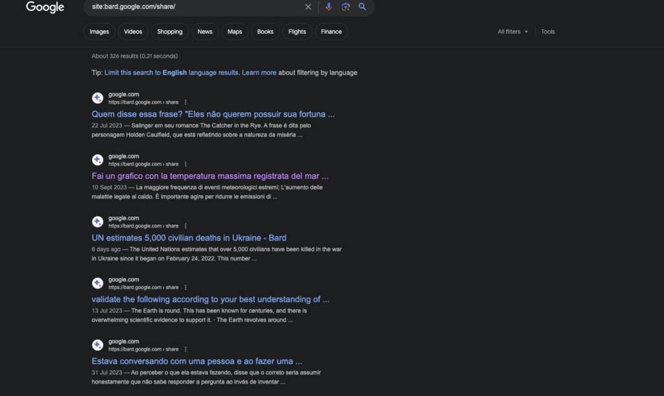This screenshot has height=396, width=664.
Task: Open three-dot menu for UN estimates result
Action: point(185,226)
